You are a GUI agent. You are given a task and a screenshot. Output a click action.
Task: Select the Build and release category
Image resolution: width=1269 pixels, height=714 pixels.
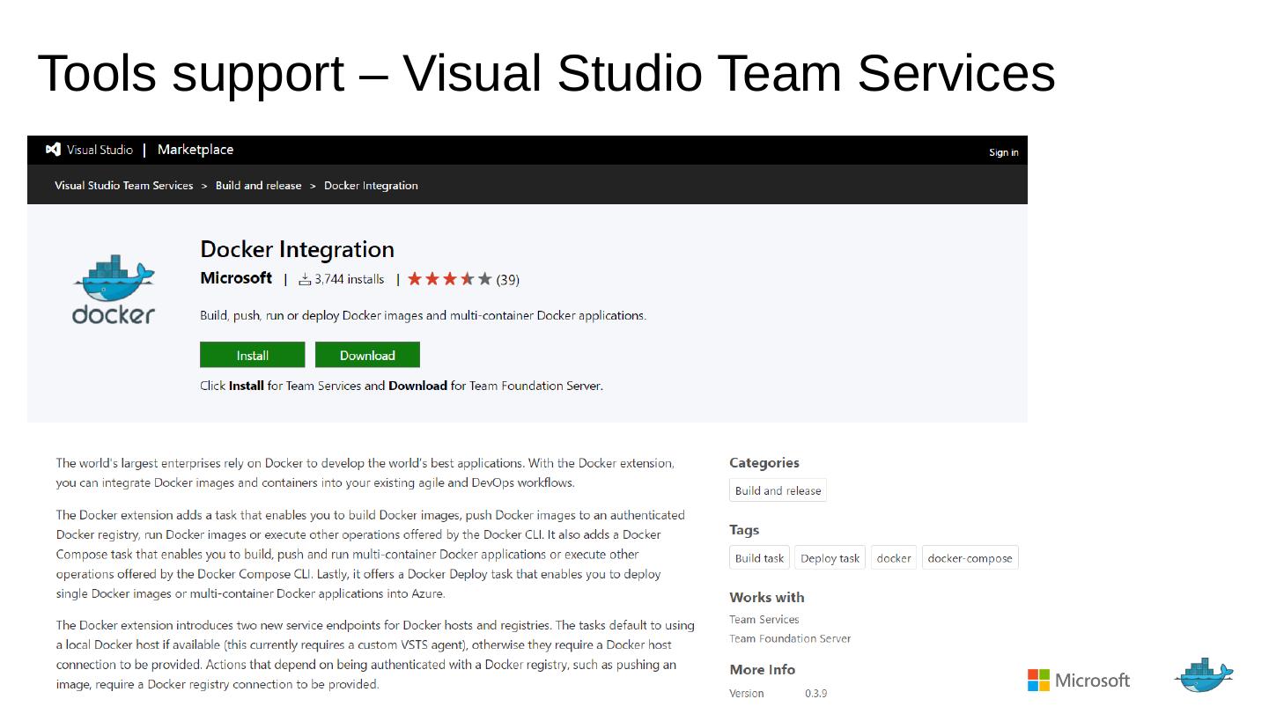[x=778, y=491]
